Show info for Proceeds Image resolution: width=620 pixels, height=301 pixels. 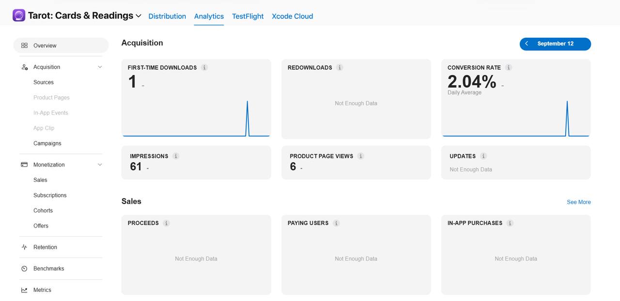(x=167, y=223)
